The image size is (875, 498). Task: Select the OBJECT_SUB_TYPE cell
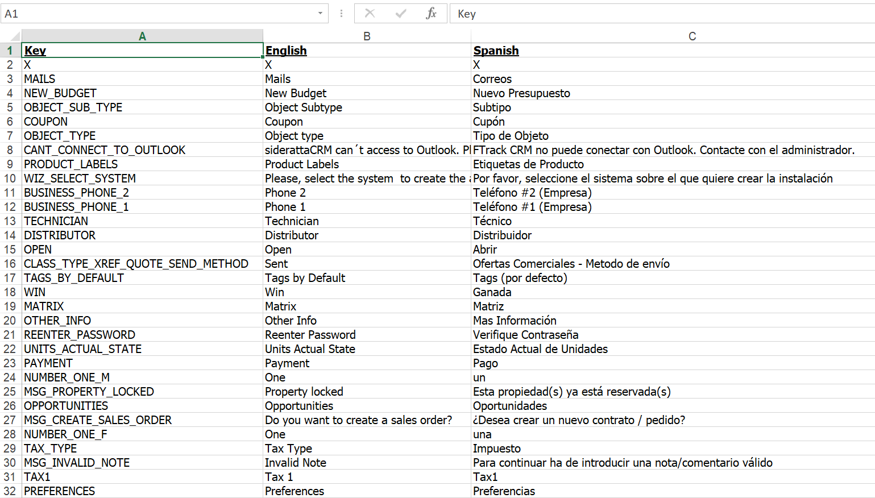[142, 107]
